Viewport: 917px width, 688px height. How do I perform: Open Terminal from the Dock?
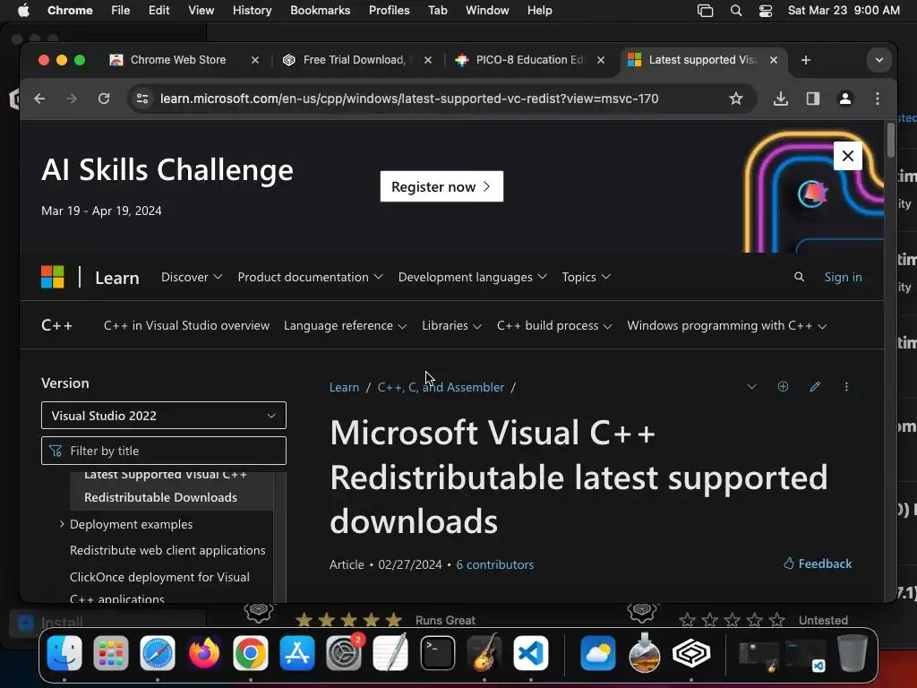coord(437,653)
